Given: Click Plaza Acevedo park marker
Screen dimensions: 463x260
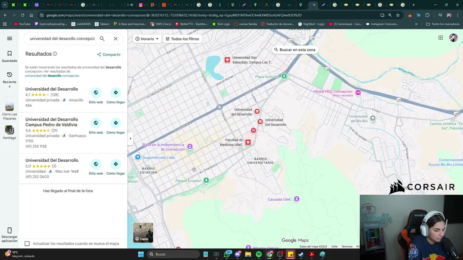Looking at the screenshot, I should coord(284,76).
